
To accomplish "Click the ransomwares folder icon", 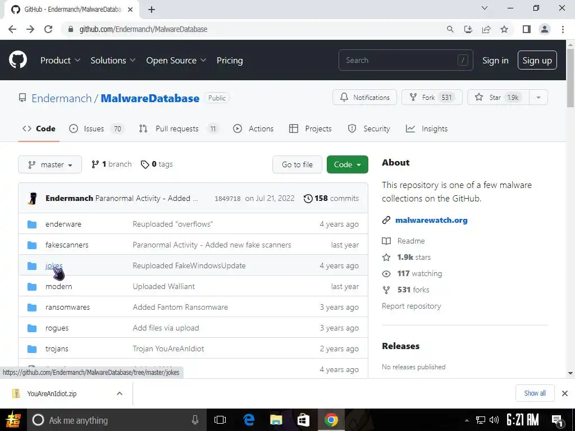I will [x=32, y=308].
